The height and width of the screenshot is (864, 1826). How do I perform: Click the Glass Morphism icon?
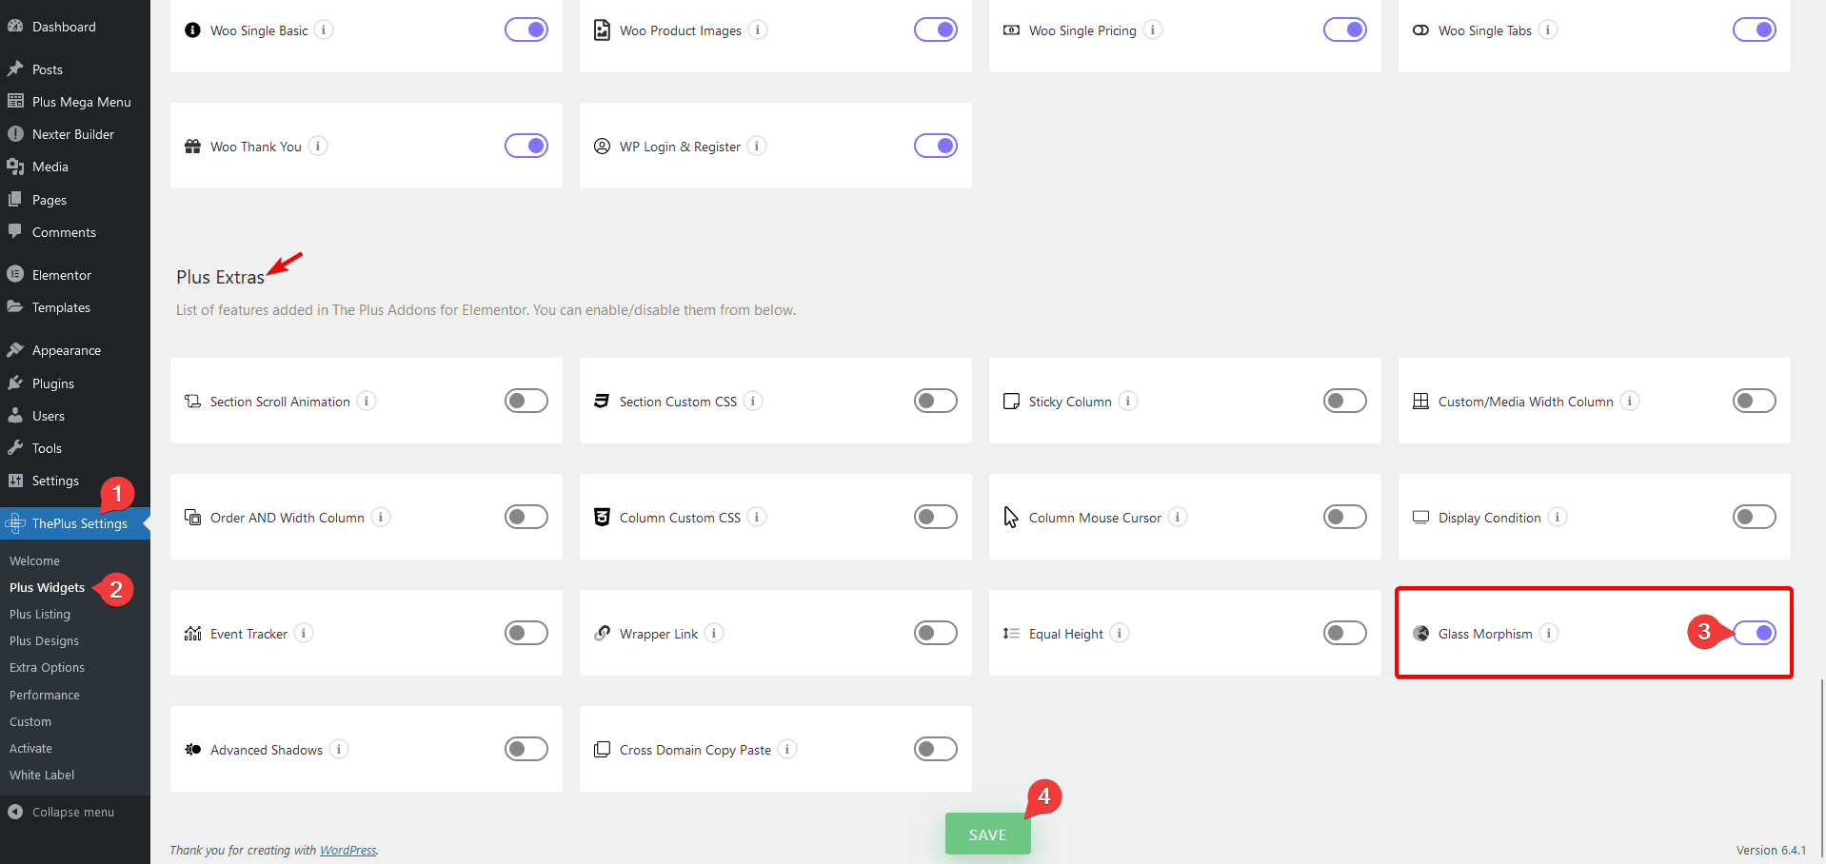(1420, 633)
